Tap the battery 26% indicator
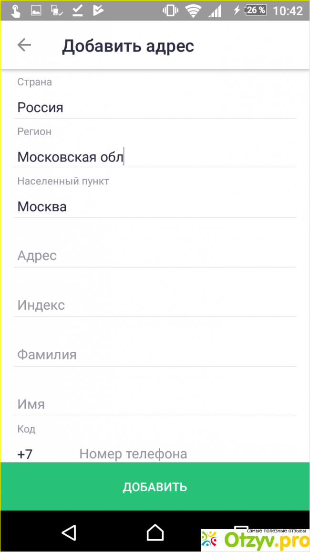The width and height of the screenshot is (310, 552). (x=255, y=11)
